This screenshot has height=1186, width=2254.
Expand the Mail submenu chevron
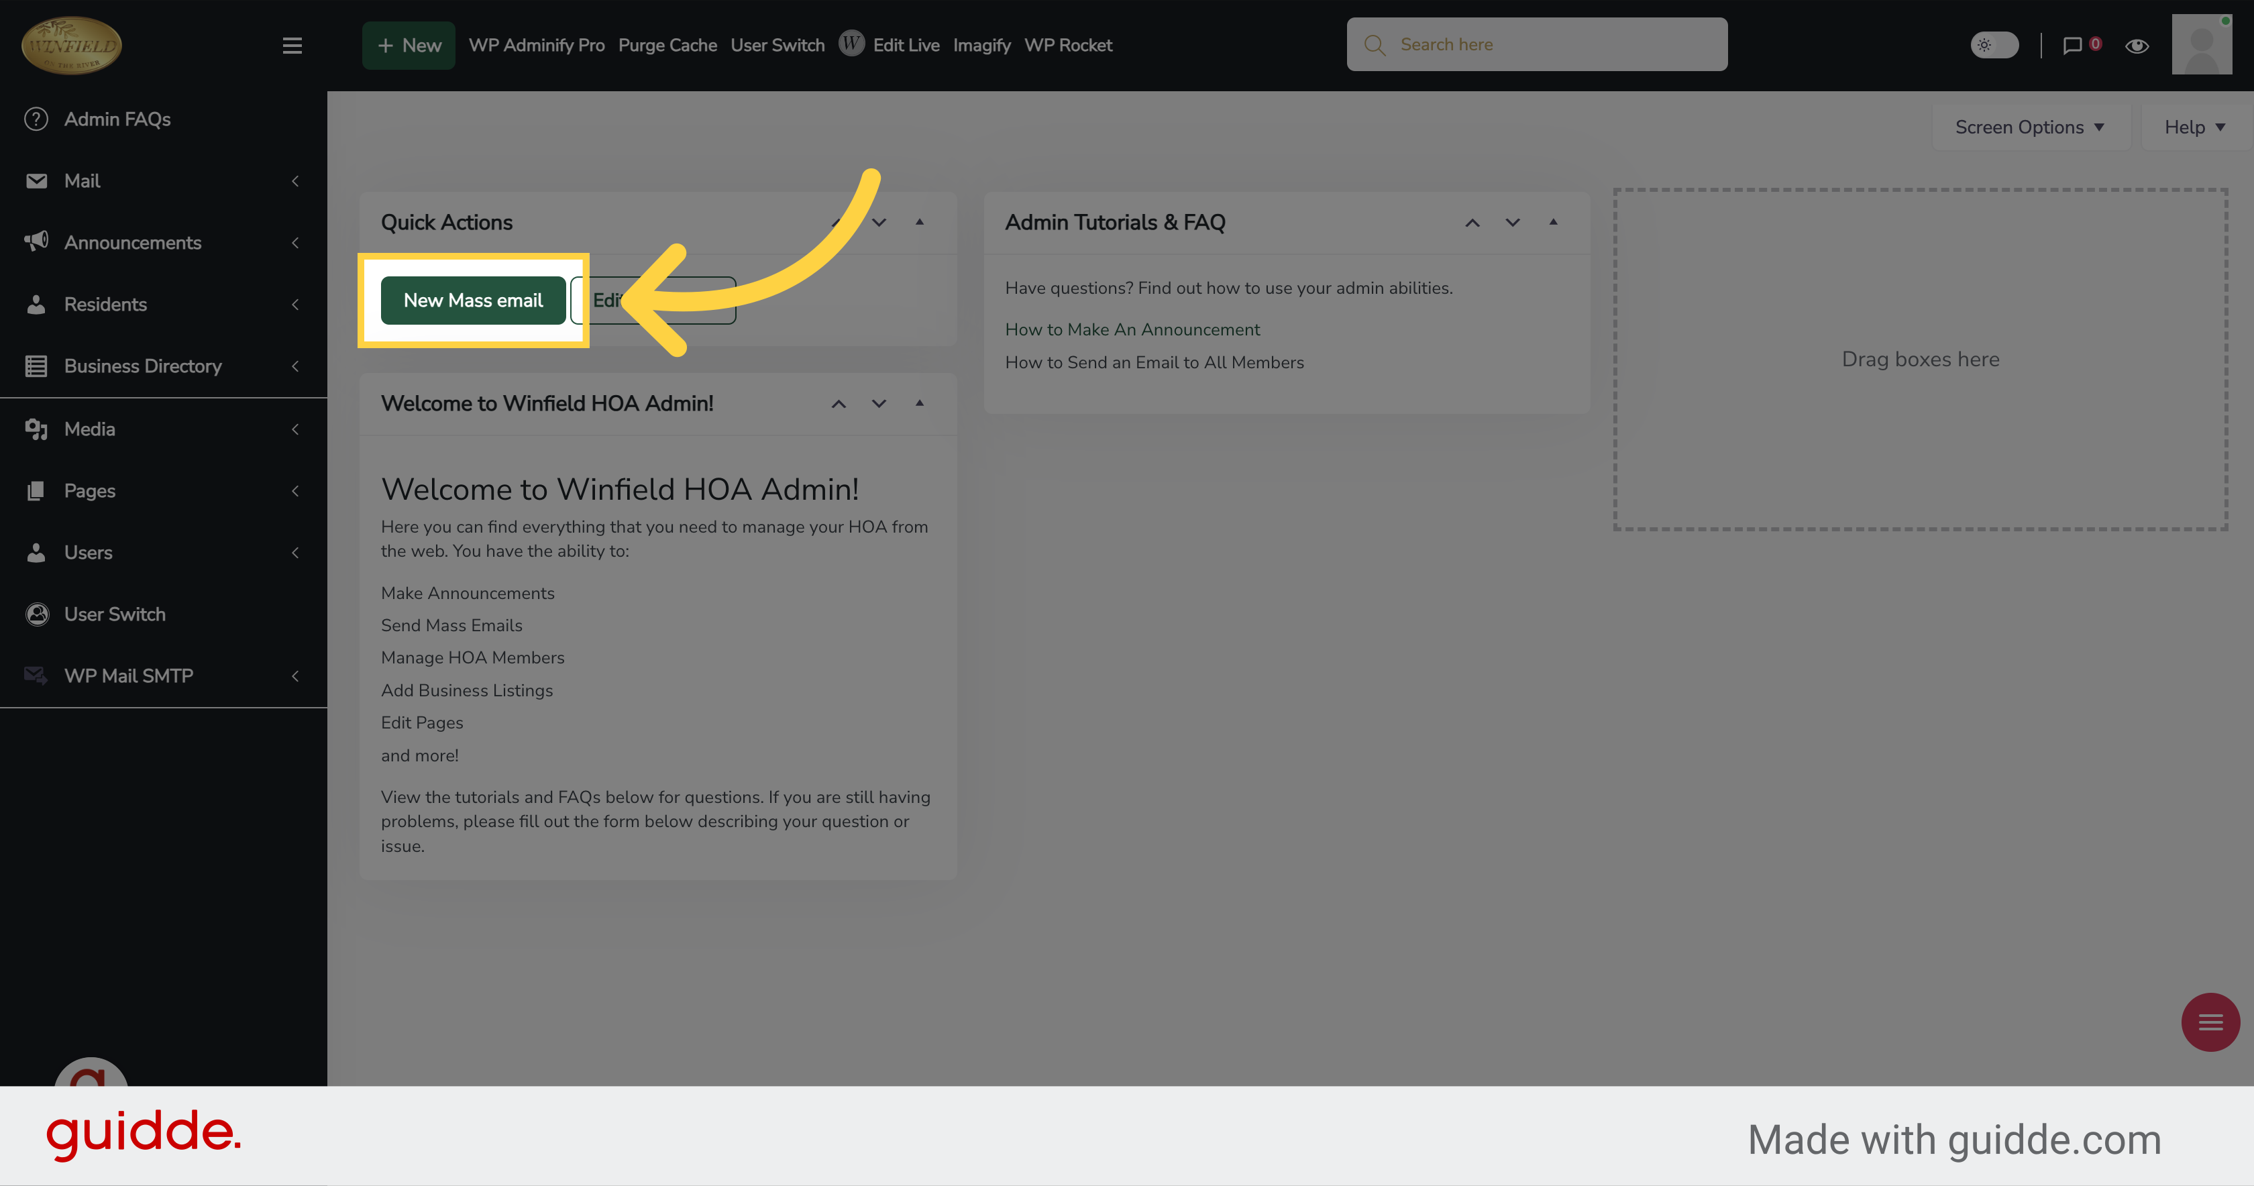(x=295, y=181)
